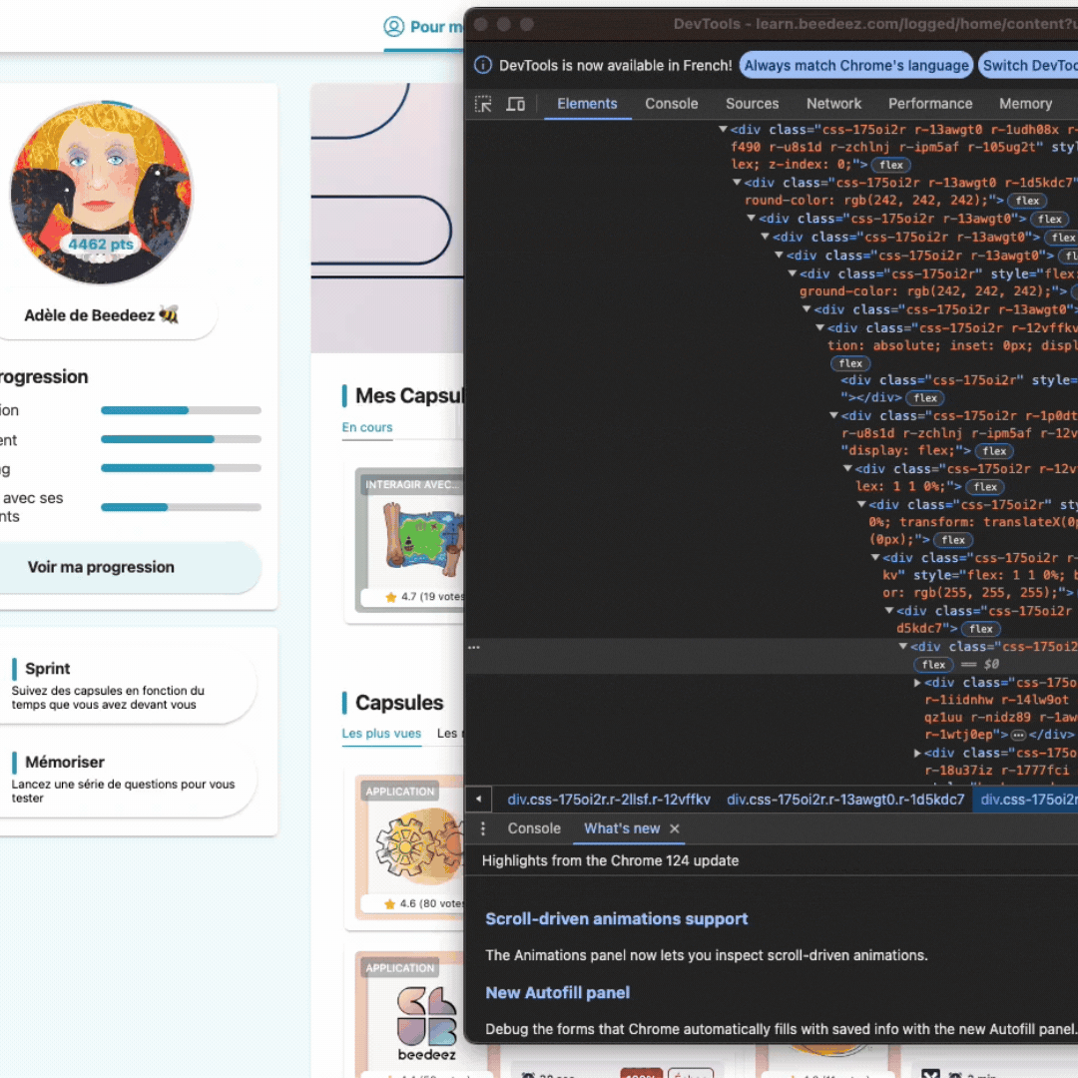Collapse the r-1udh08x div node arrow
1078x1078 pixels.
(x=724, y=129)
